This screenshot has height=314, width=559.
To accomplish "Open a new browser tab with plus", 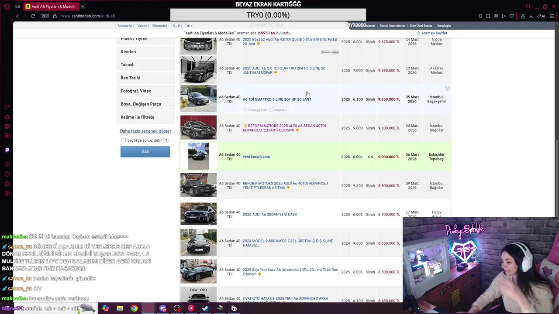I will pyautogui.click(x=83, y=7).
